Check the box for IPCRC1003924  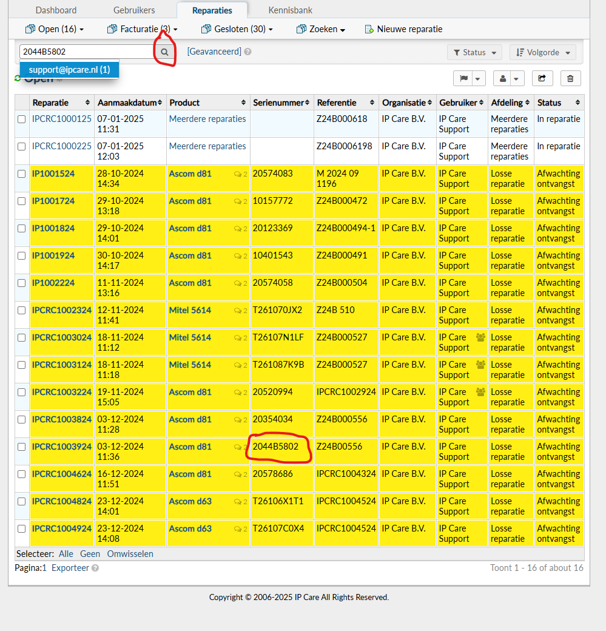pyautogui.click(x=21, y=447)
